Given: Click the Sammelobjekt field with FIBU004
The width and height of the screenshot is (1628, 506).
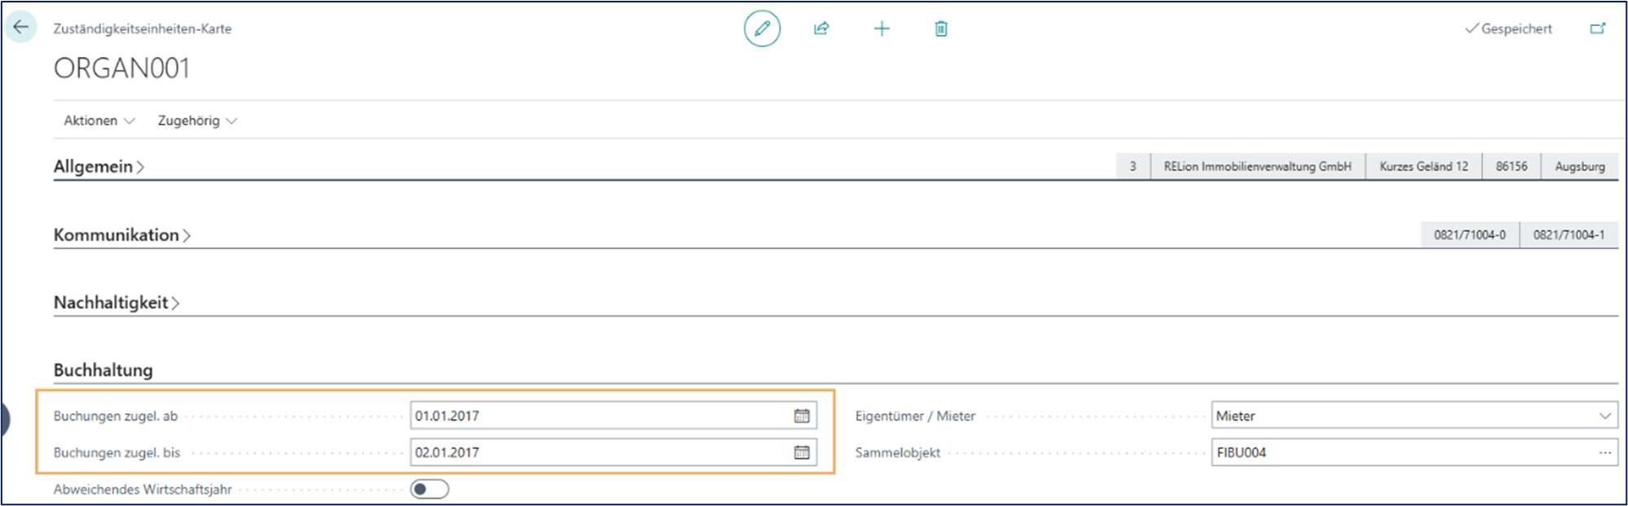Looking at the screenshot, I should (1401, 452).
